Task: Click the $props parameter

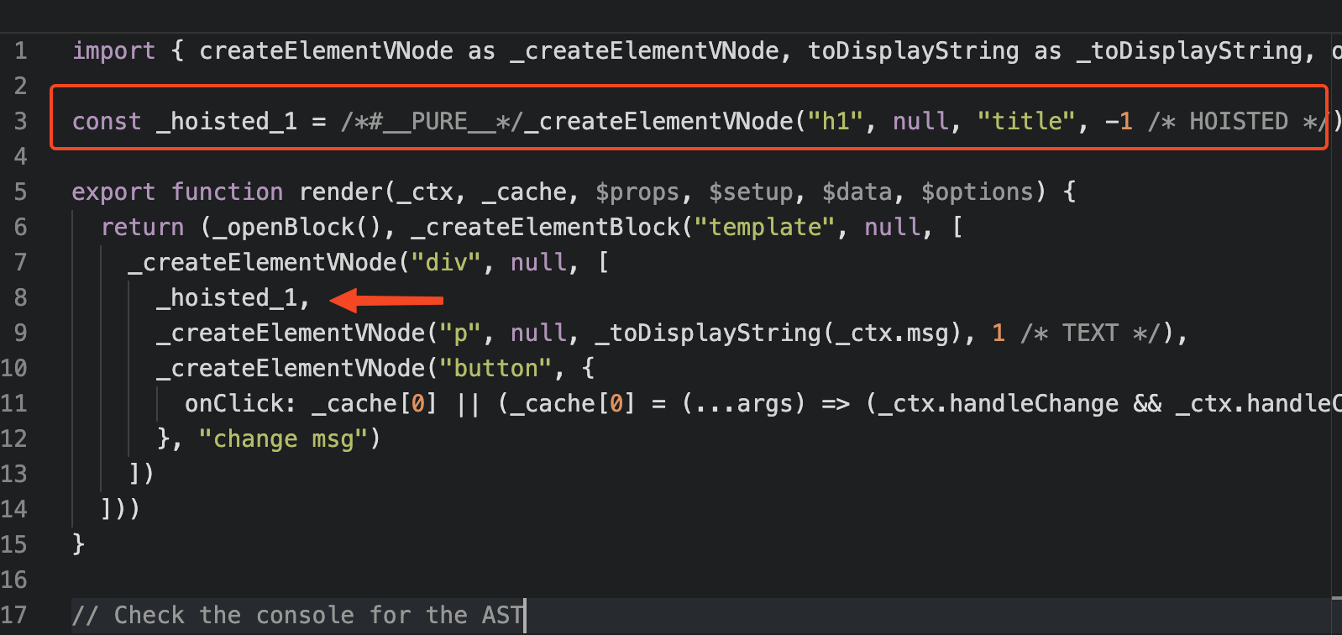Action: (637, 192)
